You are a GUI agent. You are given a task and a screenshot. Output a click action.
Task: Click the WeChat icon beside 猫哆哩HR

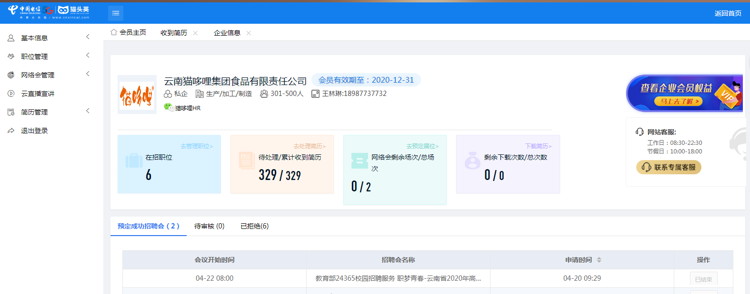click(169, 107)
